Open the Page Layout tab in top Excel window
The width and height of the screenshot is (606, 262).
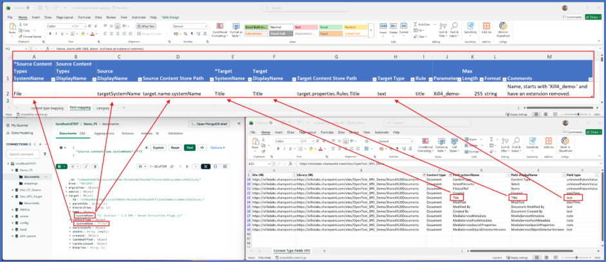(64, 17)
